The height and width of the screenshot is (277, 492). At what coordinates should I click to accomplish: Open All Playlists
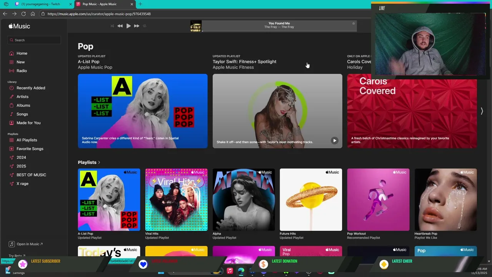(27, 140)
